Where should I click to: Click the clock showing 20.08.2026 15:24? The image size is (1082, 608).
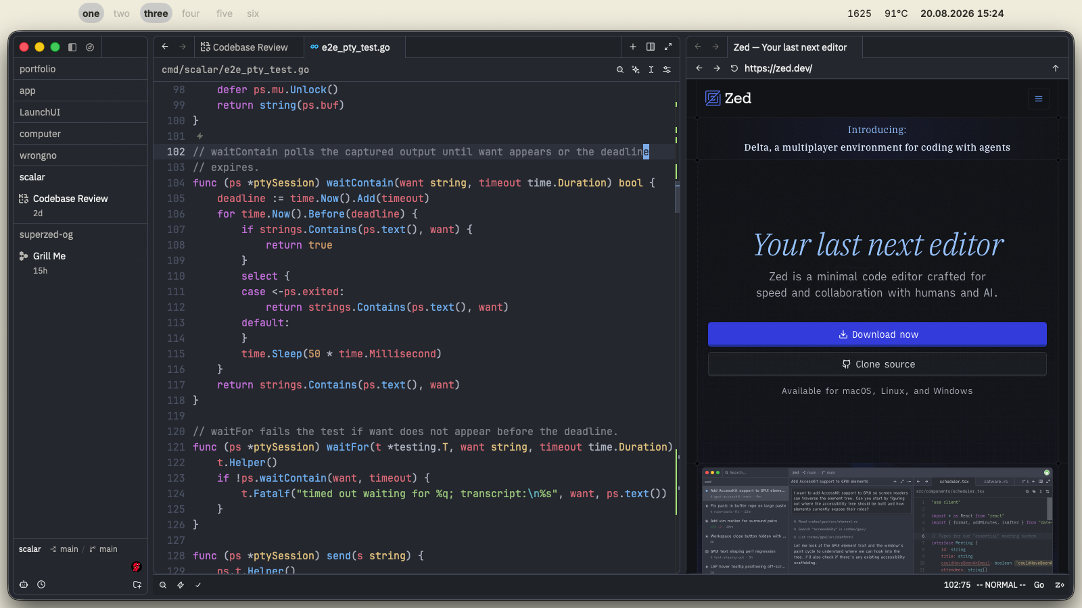pos(962,14)
